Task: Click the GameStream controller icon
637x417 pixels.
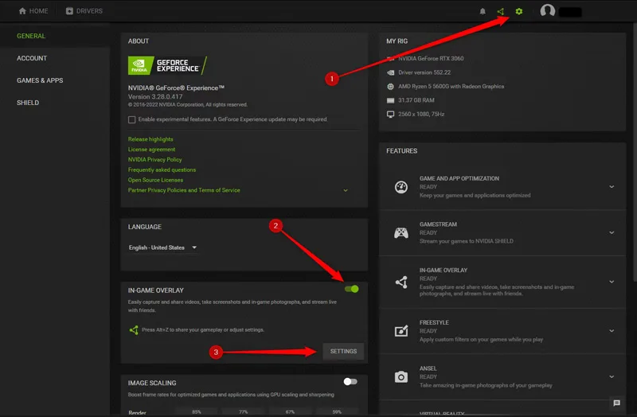Action: click(x=401, y=232)
